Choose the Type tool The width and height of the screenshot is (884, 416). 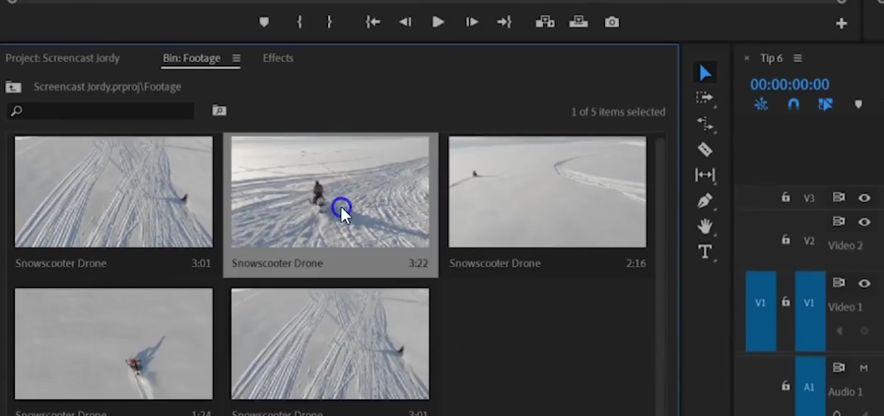click(x=705, y=252)
